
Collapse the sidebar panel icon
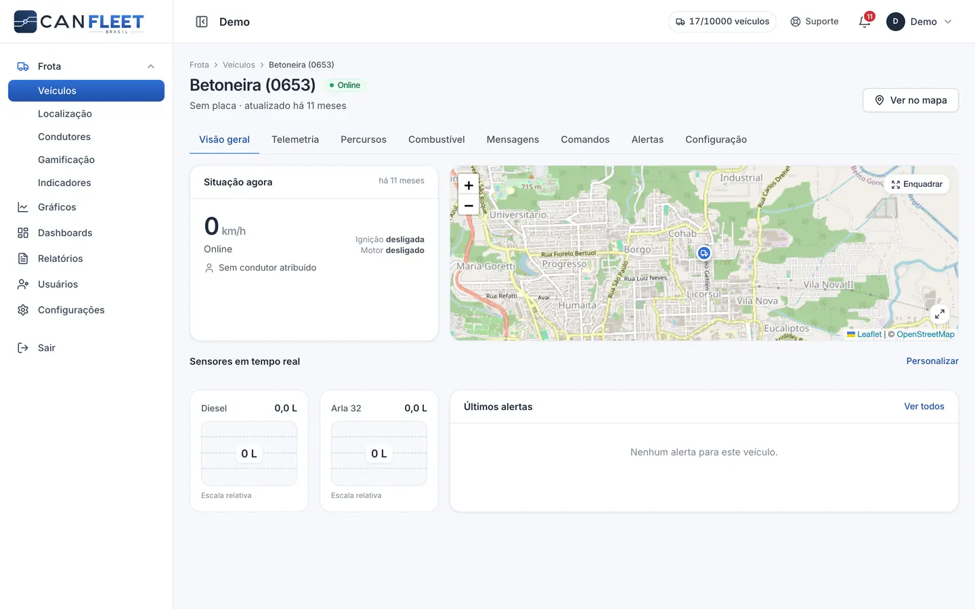[202, 22]
